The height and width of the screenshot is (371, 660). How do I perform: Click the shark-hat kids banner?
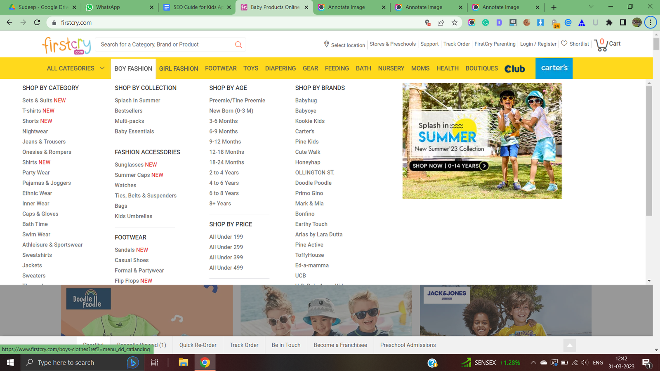coord(326,310)
